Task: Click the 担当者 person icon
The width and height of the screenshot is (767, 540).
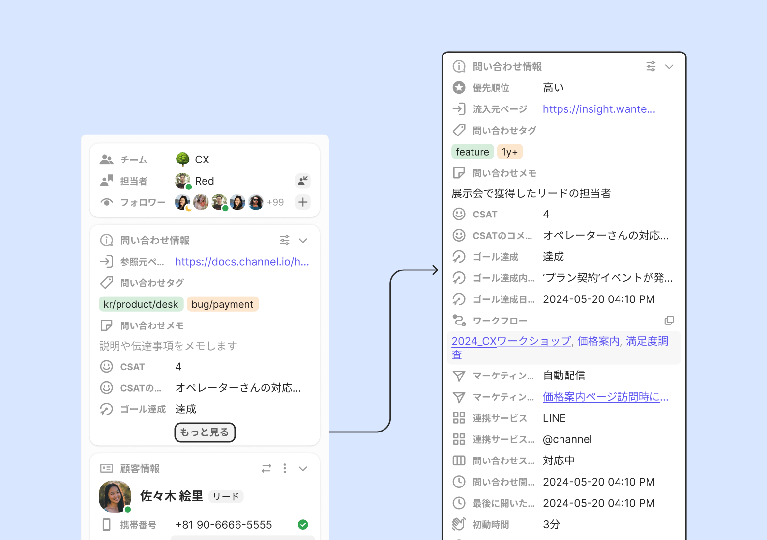Action: pos(107,181)
